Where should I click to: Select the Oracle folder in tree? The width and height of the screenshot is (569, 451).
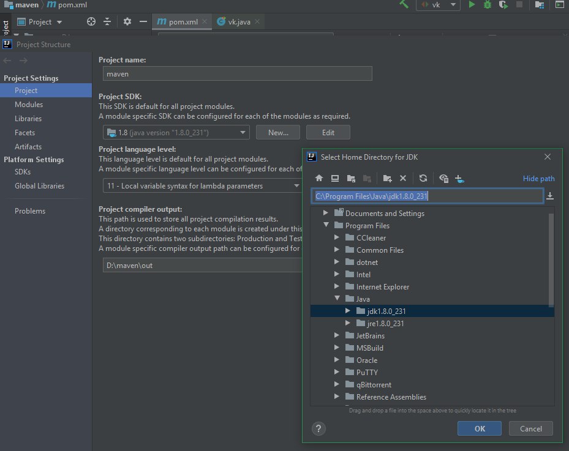coord(366,360)
